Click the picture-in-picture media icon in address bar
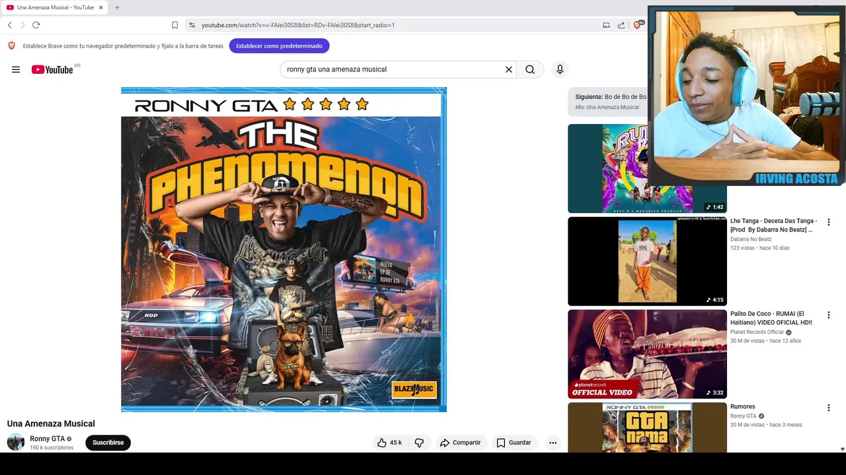The image size is (846, 475). (x=606, y=25)
